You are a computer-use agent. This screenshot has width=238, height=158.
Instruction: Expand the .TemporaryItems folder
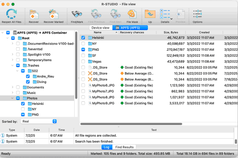click(x=12, y=60)
